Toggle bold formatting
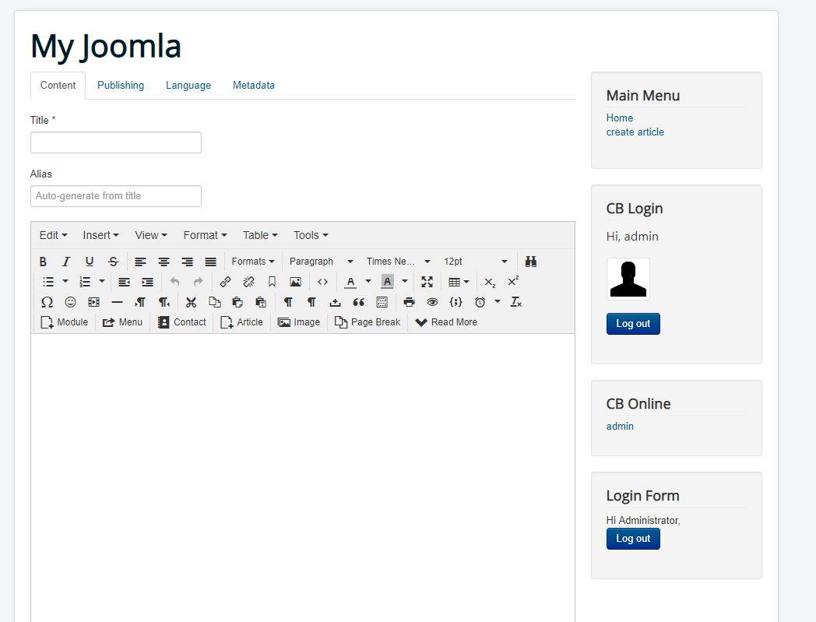This screenshot has height=622, width=816. pyautogui.click(x=43, y=262)
